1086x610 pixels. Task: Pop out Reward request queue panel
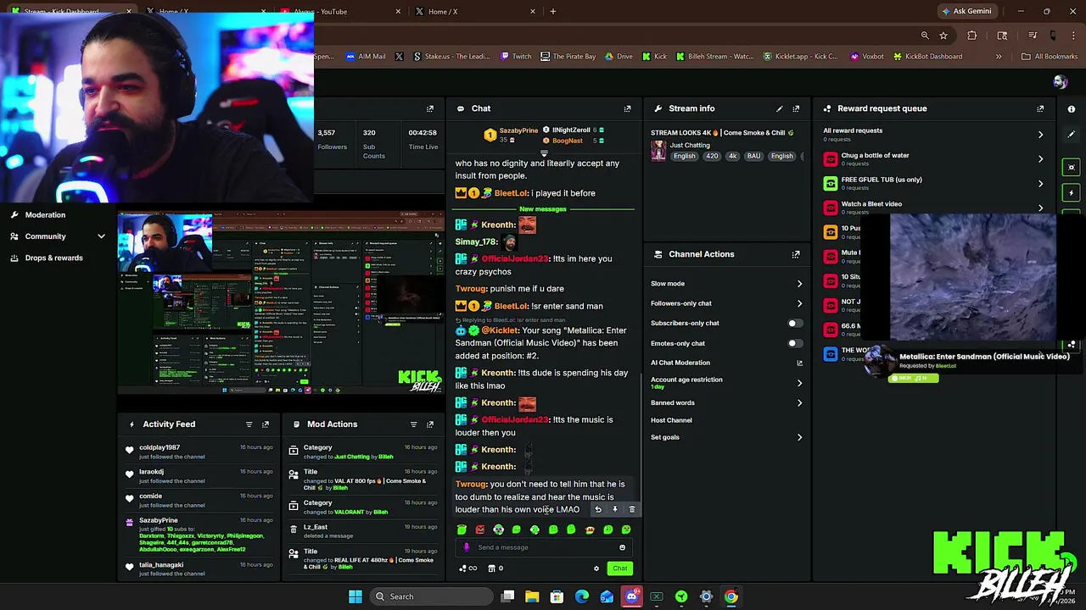tap(1040, 108)
